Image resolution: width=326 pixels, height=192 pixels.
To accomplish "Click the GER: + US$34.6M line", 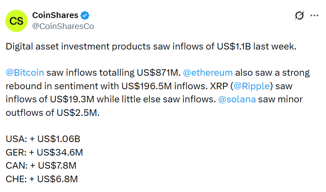I will click(44, 152).
